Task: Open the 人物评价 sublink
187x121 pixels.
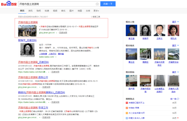Action: [x=52, y=54]
